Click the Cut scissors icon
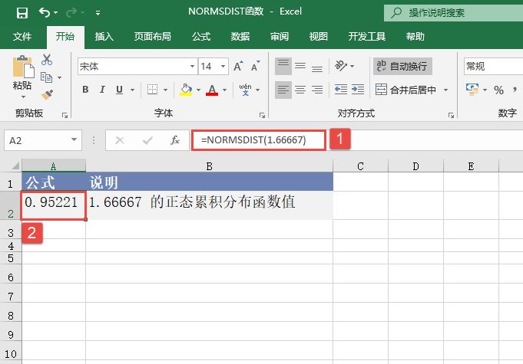523x364 pixels. (x=47, y=60)
